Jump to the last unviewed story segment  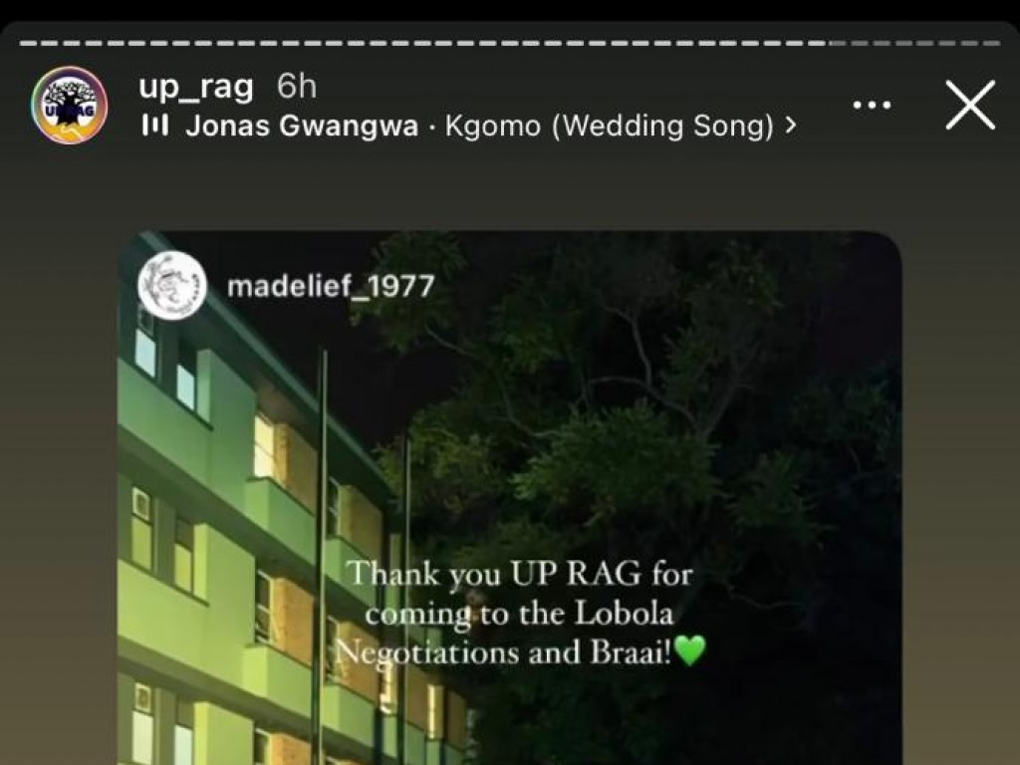[989, 44]
